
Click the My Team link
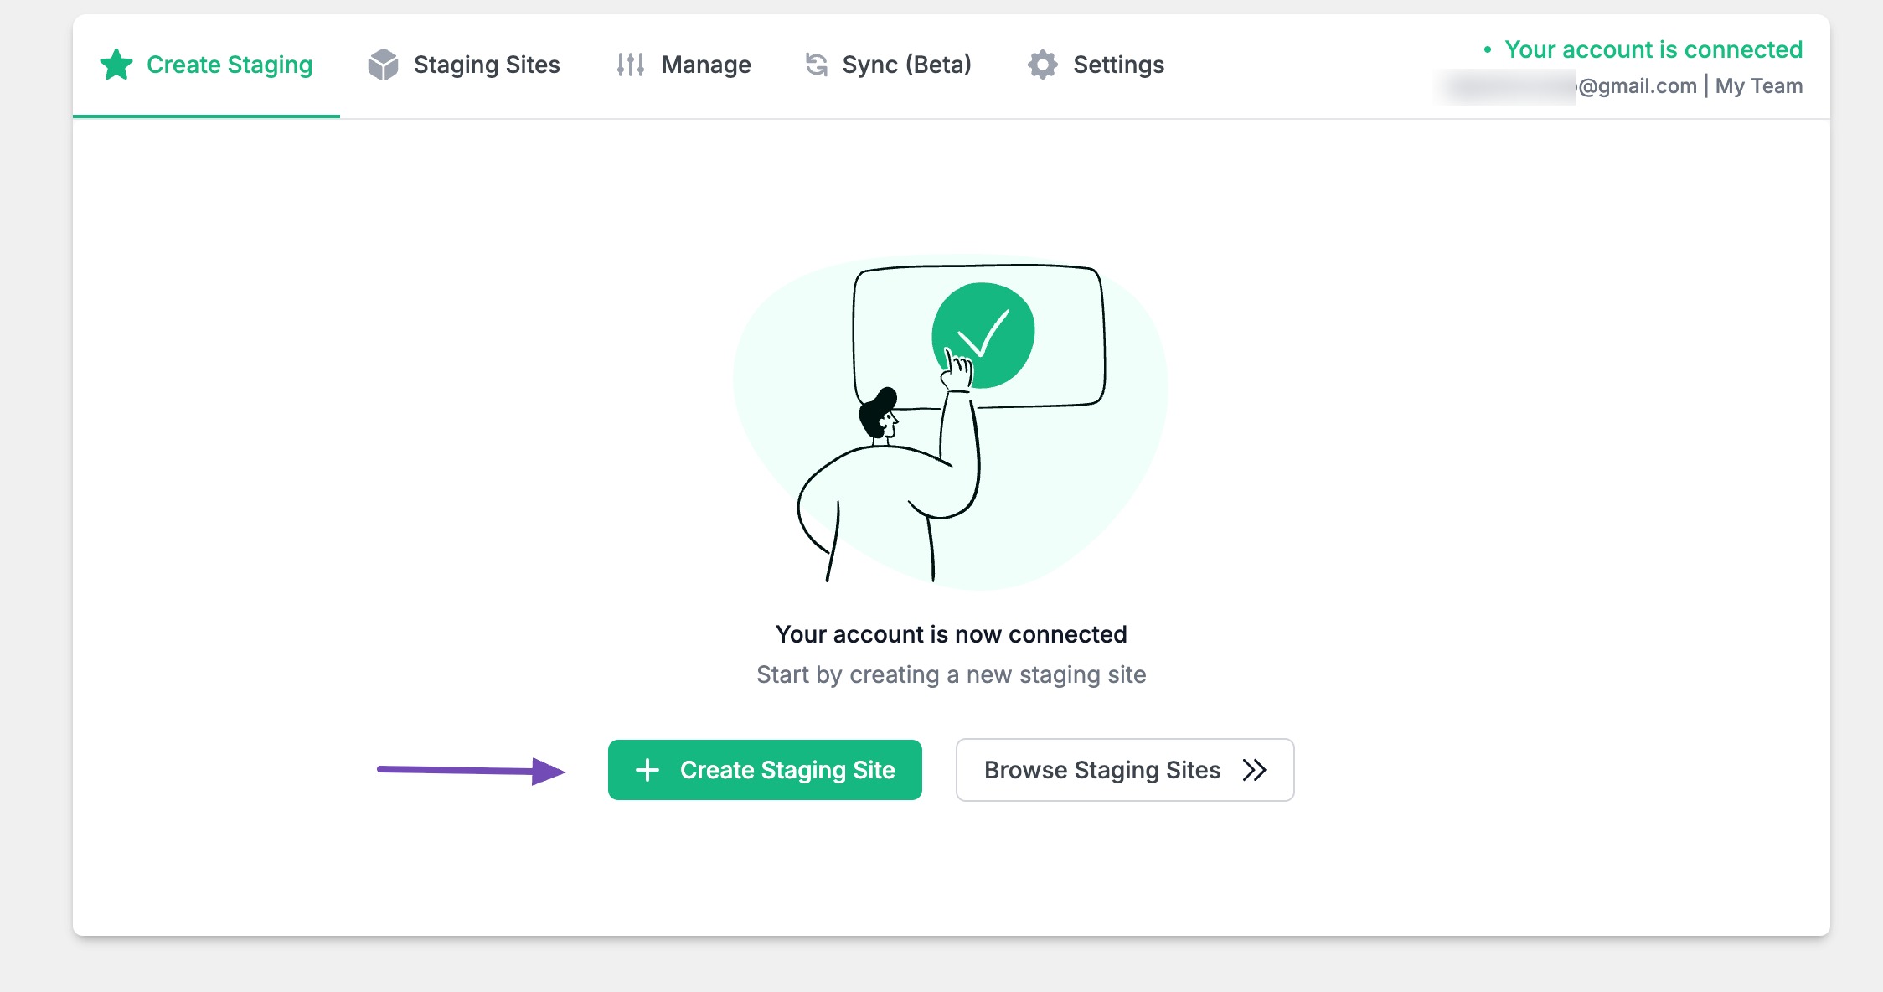(1758, 86)
